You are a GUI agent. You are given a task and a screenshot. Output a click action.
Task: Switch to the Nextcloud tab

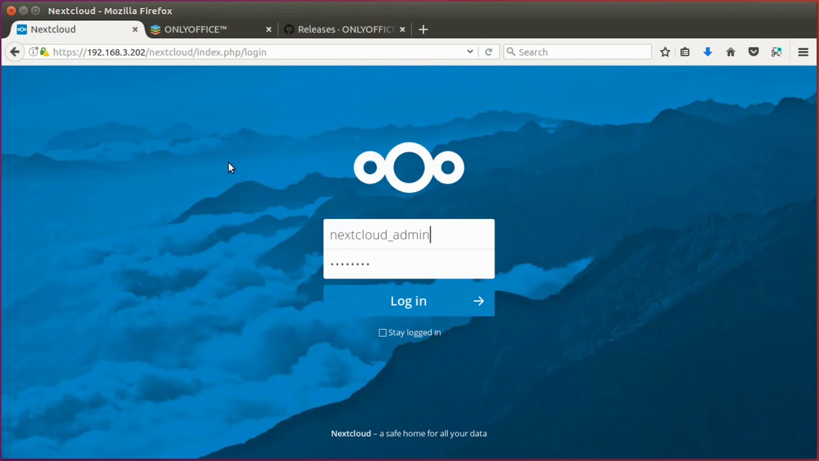point(77,29)
